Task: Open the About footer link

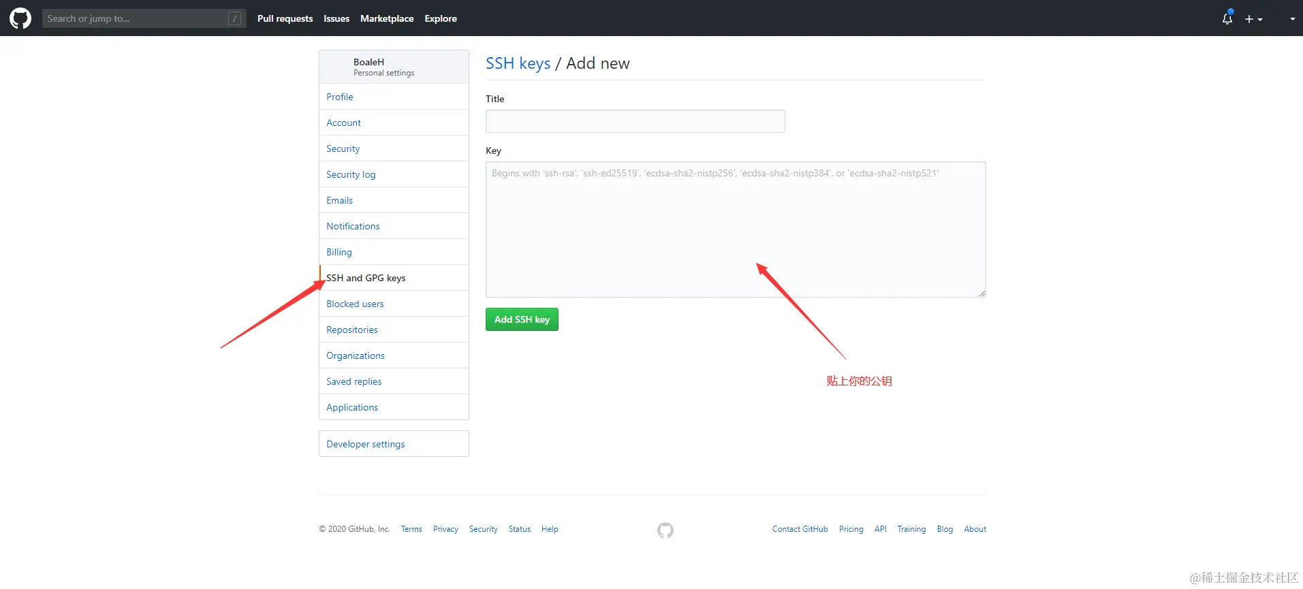Action: click(975, 529)
